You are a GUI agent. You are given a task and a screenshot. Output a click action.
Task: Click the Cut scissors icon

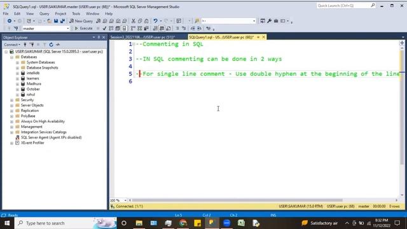tap(134, 21)
